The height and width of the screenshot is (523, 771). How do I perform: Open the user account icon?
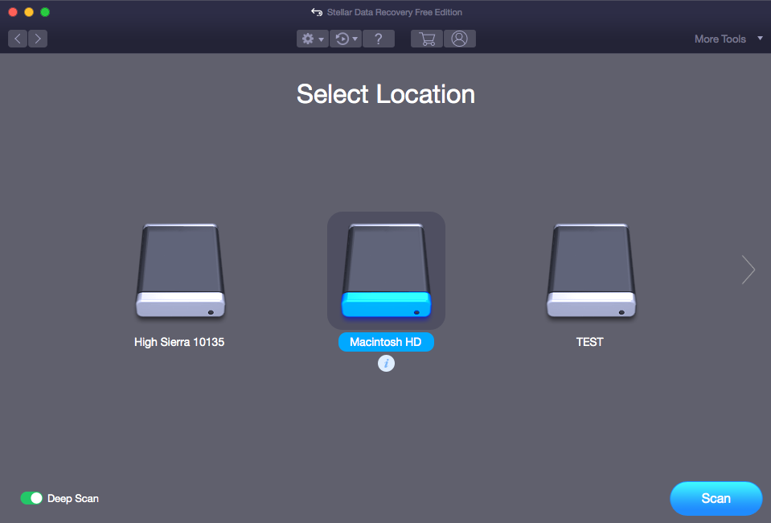[460, 39]
